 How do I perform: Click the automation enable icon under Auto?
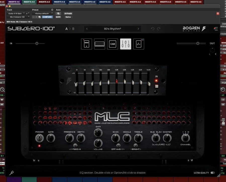coord(58,14)
